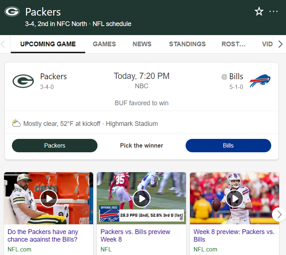Click the mostly clear weather icon
Image resolution: width=286 pixels, height=255 pixels.
(x=16, y=123)
